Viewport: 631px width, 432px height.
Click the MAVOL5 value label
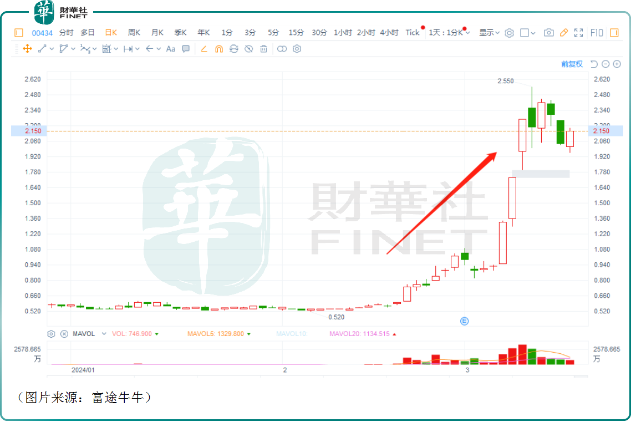[216, 334]
